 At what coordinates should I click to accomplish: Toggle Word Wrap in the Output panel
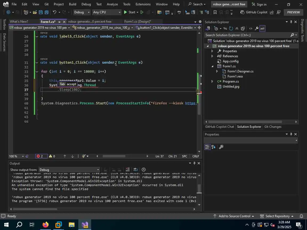click(x=135, y=170)
